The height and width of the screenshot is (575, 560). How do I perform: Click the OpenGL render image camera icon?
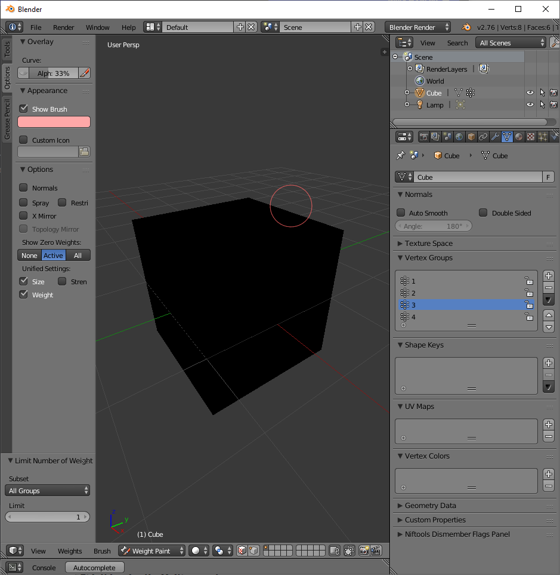pos(364,551)
